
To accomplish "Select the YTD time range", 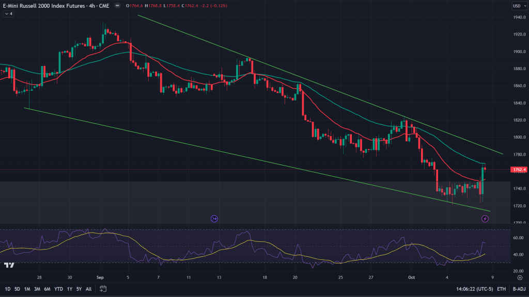I will pyautogui.click(x=58, y=289).
